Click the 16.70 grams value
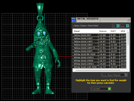 [x=102, y=67]
